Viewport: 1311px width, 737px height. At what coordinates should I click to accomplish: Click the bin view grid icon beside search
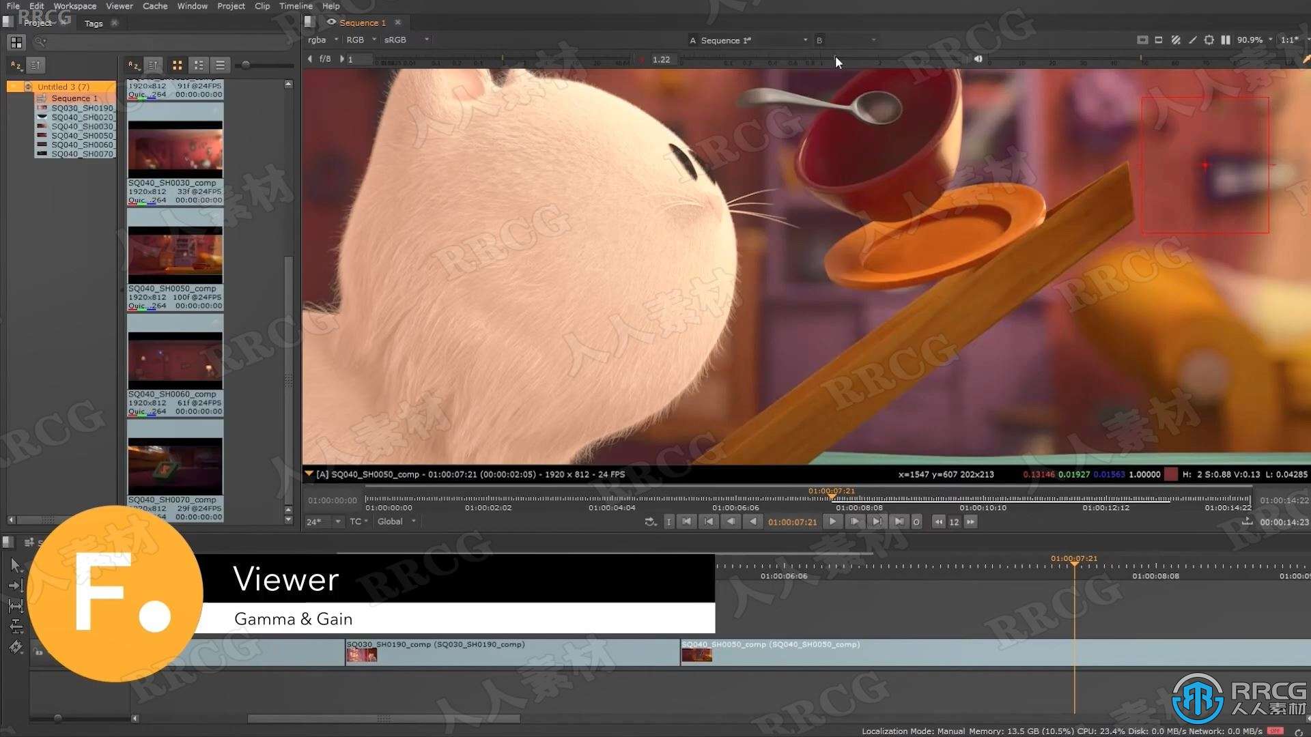click(x=16, y=42)
